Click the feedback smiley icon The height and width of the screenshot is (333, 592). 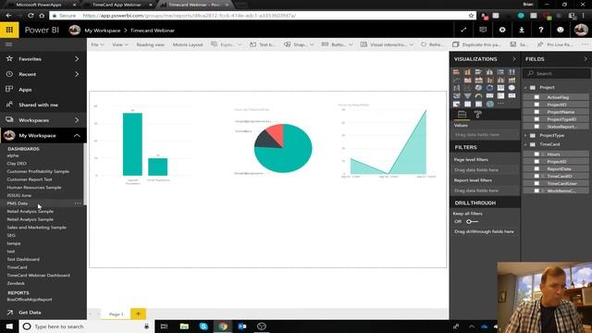561,30
